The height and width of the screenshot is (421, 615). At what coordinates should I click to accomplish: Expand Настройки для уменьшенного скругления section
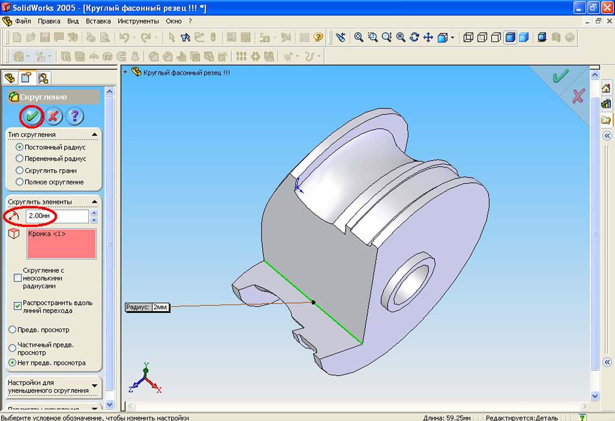click(x=95, y=386)
